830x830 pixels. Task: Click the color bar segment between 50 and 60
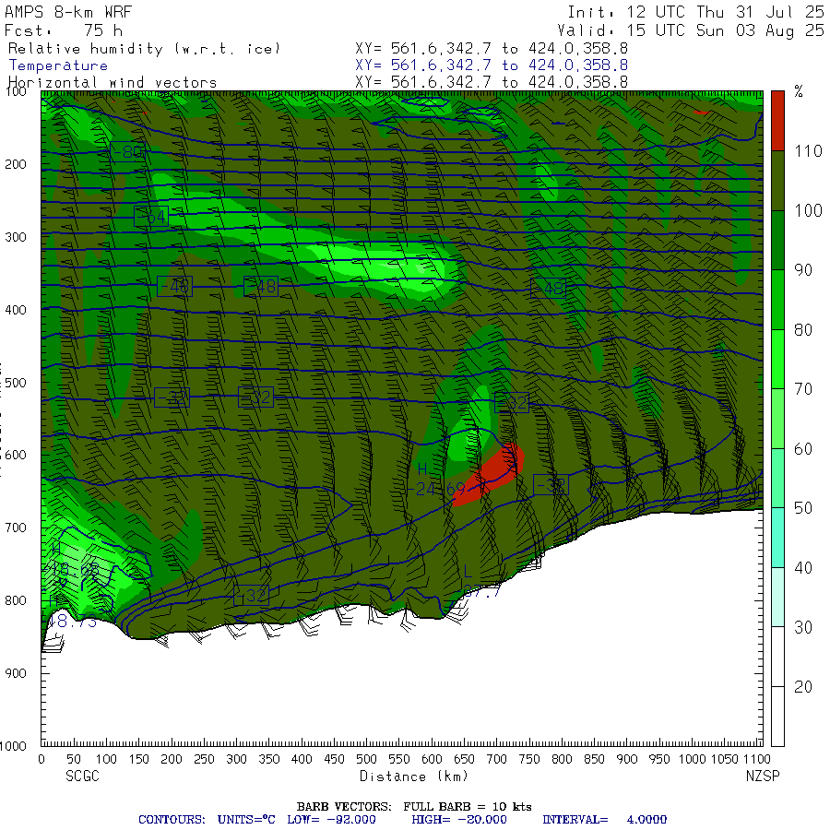[x=777, y=479]
